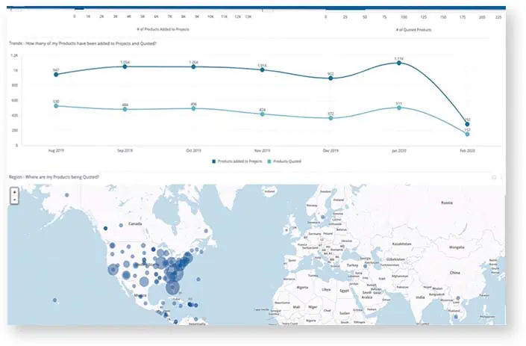Click the large bubble over Florida
The image size is (526, 346).
click(173, 288)
